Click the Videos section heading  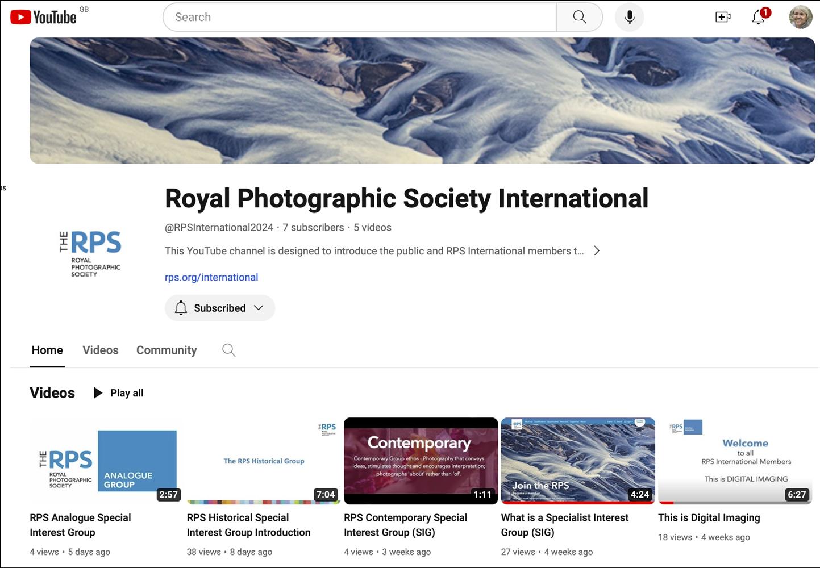pos(52,393)
